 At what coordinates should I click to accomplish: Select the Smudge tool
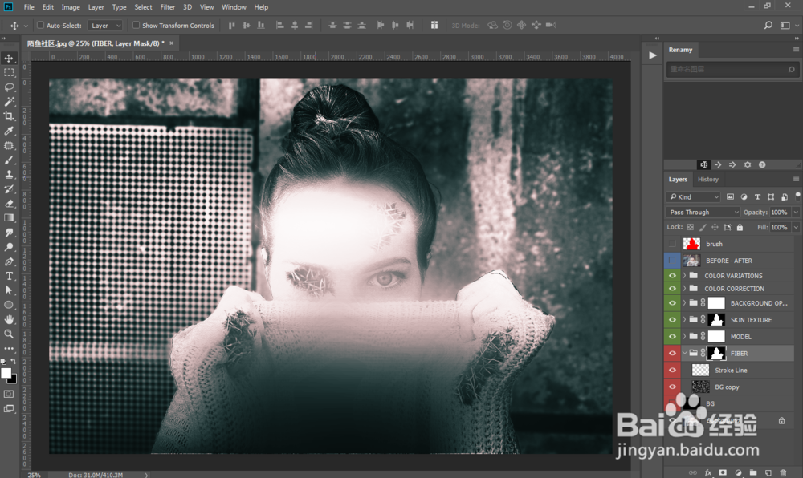(9, 233)
